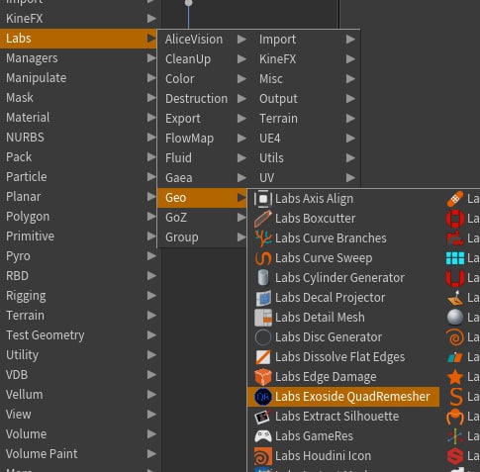This screenshot has width=480, height=472.
Task: Click the Labs Curve Branches icon
Action: coord(263,238)
